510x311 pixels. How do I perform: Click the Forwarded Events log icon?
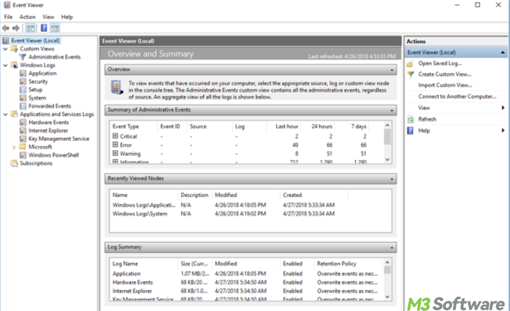pyautogui.click(x=23, y=106)
